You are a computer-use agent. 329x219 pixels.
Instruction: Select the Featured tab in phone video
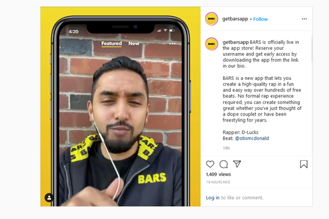[x=111, y=43]
